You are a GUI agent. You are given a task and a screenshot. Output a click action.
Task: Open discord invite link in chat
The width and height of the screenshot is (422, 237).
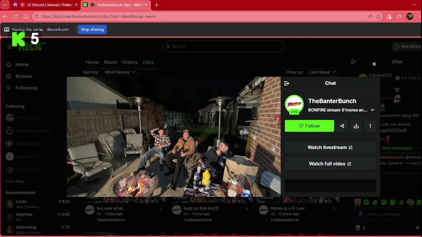tap(394, 130)
